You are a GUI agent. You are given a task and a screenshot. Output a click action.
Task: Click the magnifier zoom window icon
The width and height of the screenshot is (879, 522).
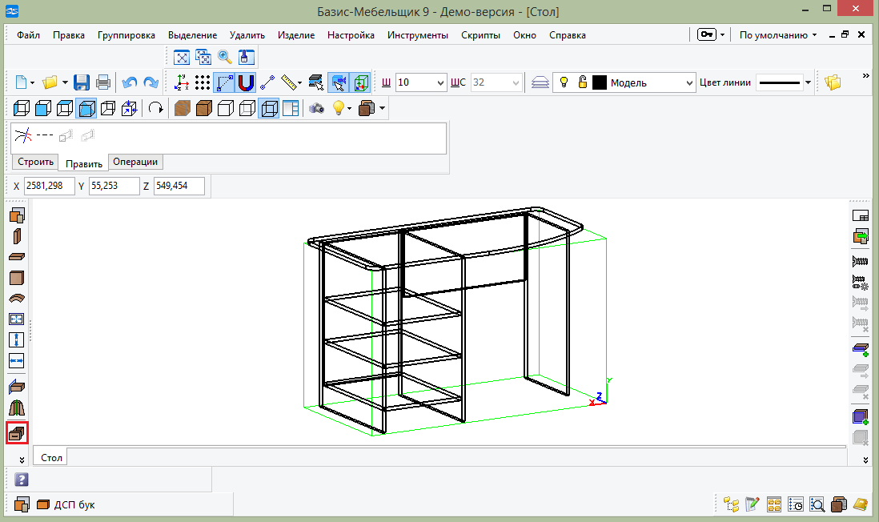(x=225, y=57)
